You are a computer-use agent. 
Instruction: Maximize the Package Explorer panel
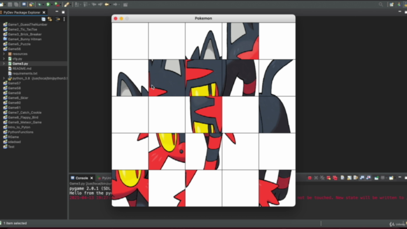63,12
